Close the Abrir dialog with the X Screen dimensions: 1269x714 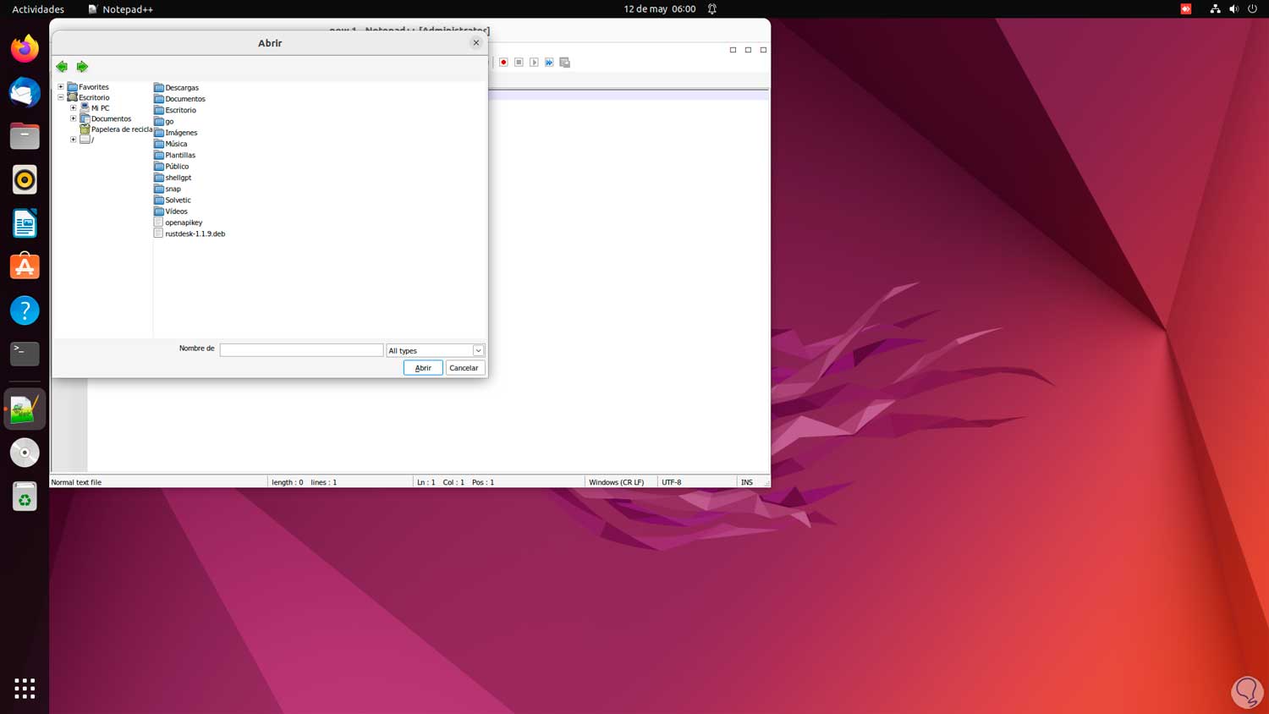(476, 43)
